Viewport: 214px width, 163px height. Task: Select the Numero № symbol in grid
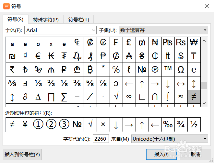point(142,69)
